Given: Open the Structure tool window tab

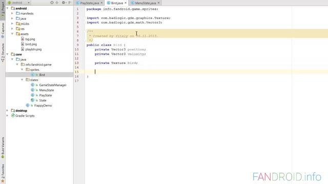Looking at the screenshot, I should 3,52.
